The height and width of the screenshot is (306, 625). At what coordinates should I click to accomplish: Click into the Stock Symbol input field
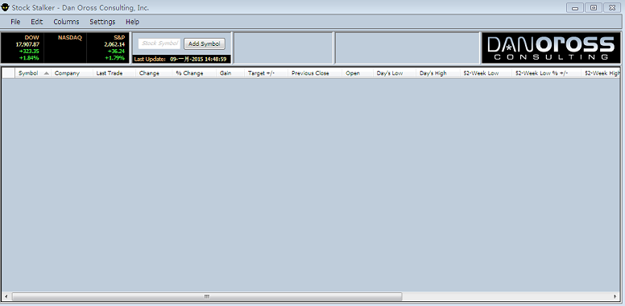[159, 43]
